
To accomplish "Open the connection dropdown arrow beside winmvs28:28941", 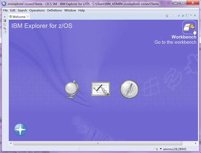I will [x=161, y=149].
